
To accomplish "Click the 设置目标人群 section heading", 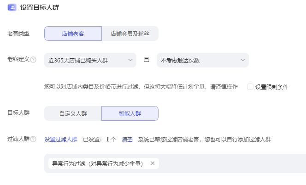I will [40, 7].
